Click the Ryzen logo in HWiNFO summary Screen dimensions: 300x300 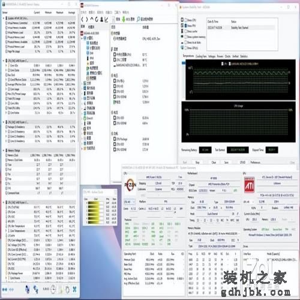coord(130,185)
